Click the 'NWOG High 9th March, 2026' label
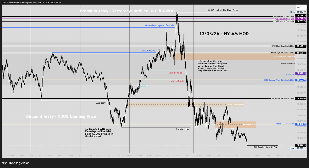The height and width of the screenshot is (168, 309). [282, 53]
